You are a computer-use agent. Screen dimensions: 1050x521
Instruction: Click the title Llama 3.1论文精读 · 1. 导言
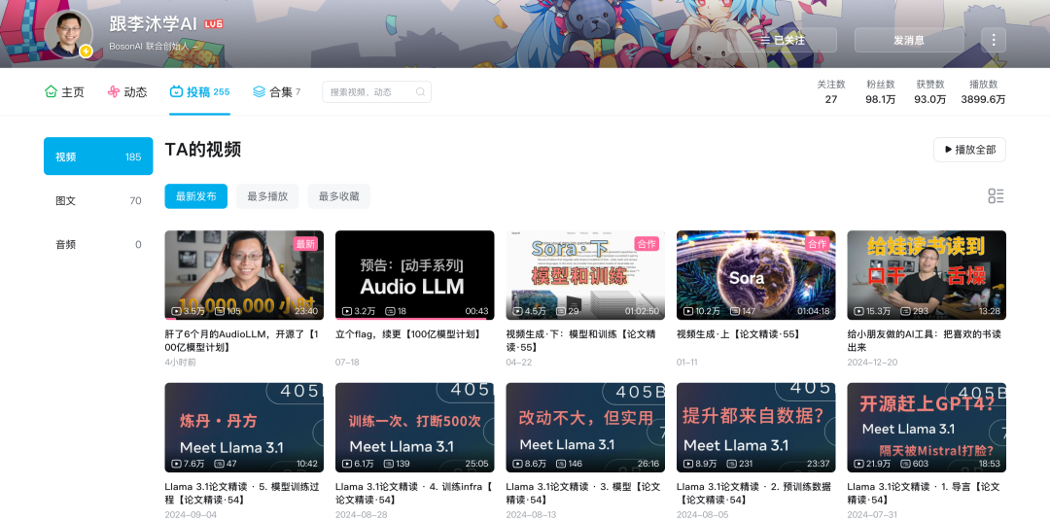[924, 493]
